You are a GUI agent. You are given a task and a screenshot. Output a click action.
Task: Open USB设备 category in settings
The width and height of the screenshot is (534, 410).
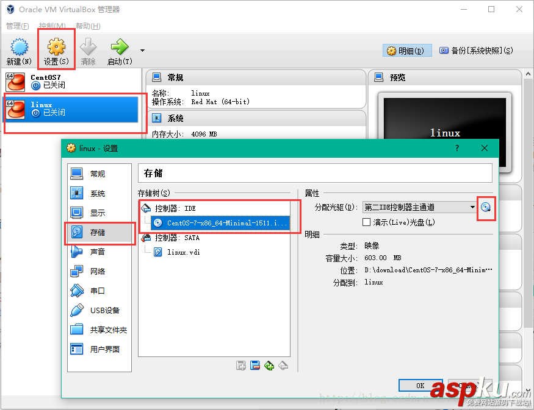pyautogui.click(x=99, y=310)
